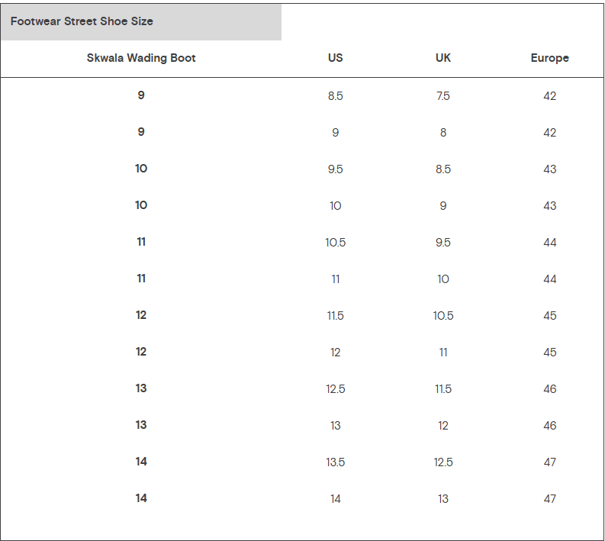Select the UK size 11.5 cell

(443, 389)
